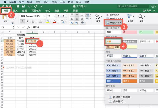This screenshot has height=108, width=158.
Task: Open the macOS File (文件) menu
Action: (21, 2)
